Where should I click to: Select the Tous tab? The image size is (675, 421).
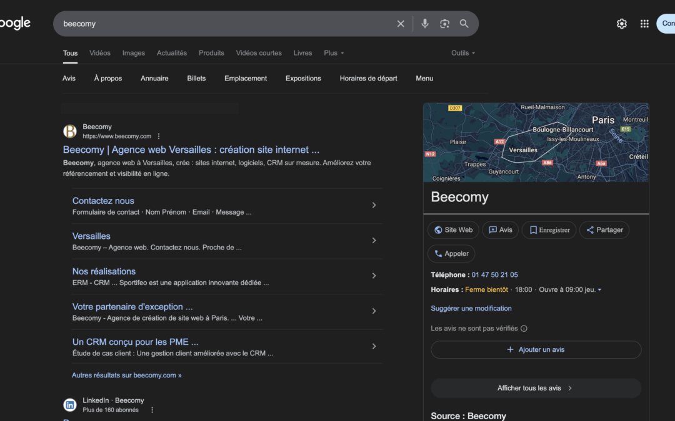[x=70, y=53]
